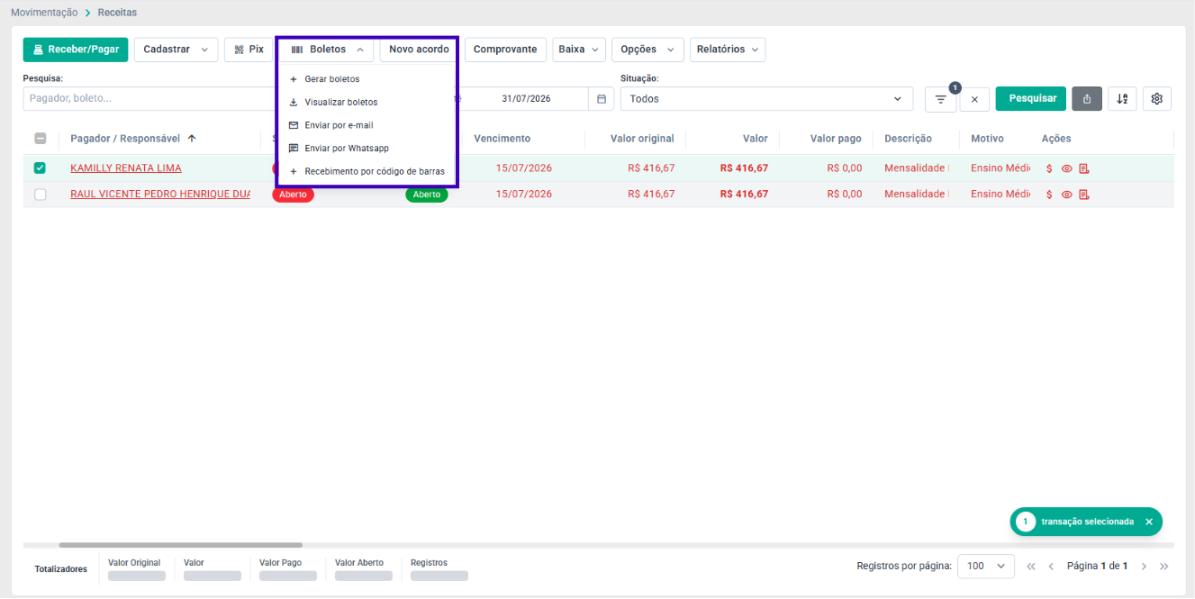This screenshot has height=599, width=1195.
Task: Expand the Situação dropdown showing Todos
Action: (766, 99)
